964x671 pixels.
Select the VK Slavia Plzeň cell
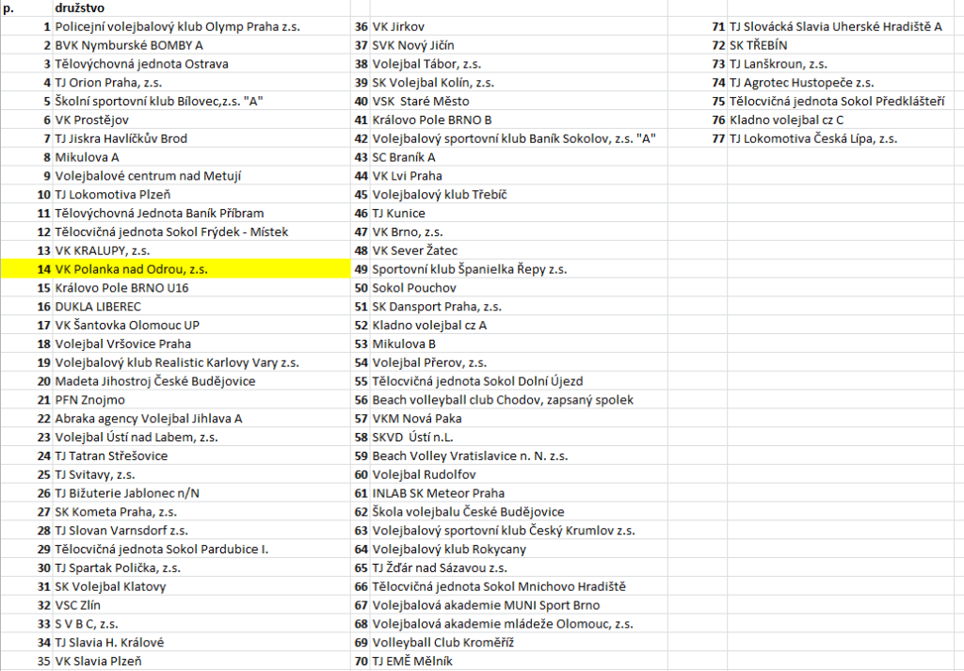pyautogui.click(x=99, y=662)
